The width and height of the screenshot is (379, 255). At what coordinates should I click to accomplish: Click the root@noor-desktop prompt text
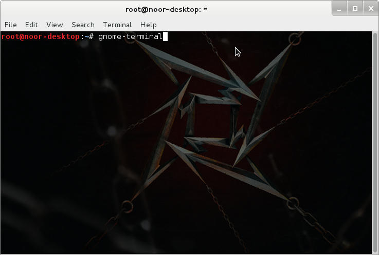(40, 36)
